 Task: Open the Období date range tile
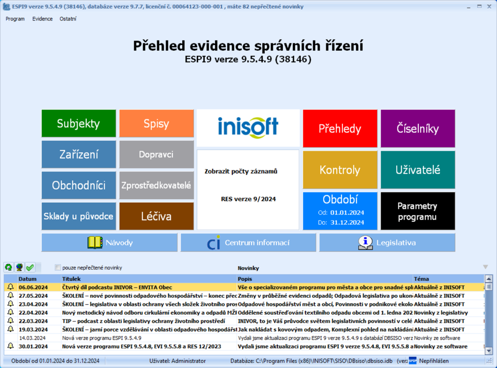coord(340,211)
